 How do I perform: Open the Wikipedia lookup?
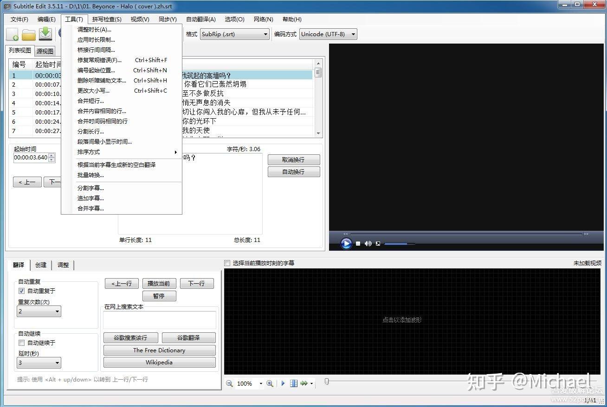159,362
